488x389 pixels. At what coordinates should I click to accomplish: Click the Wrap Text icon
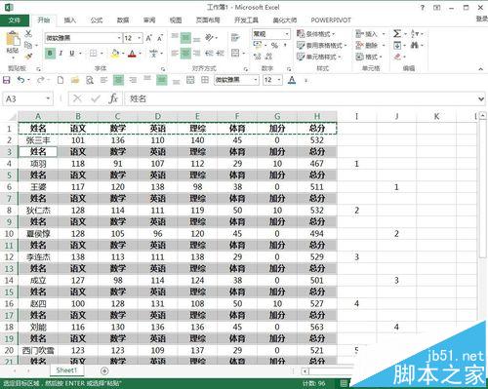(235, 38)
